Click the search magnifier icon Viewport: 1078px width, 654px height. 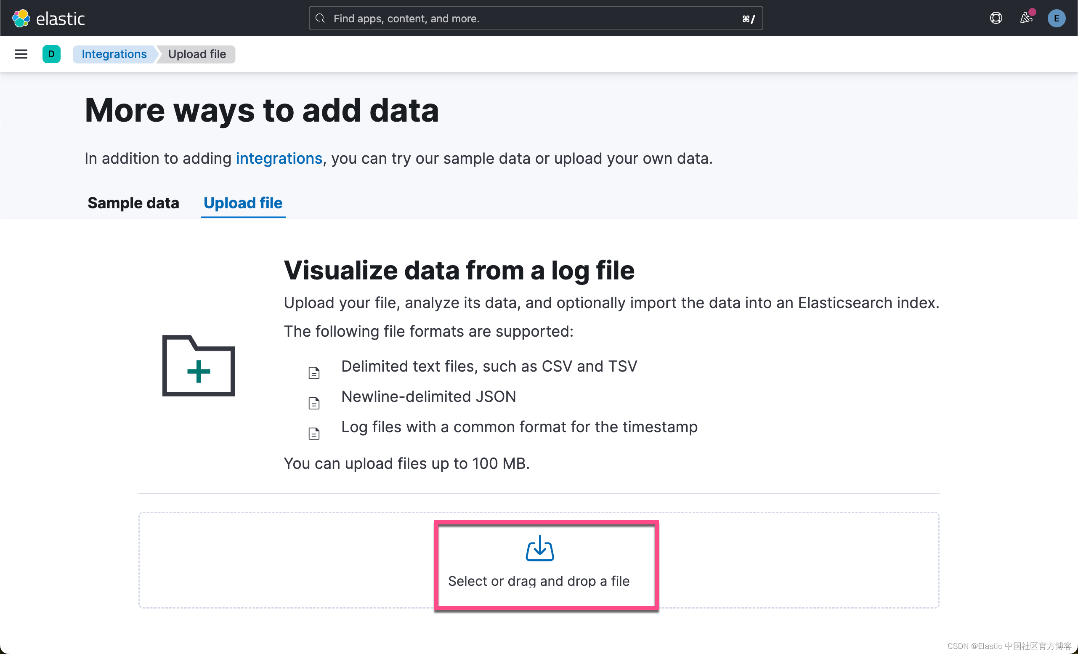pos(320,18)
